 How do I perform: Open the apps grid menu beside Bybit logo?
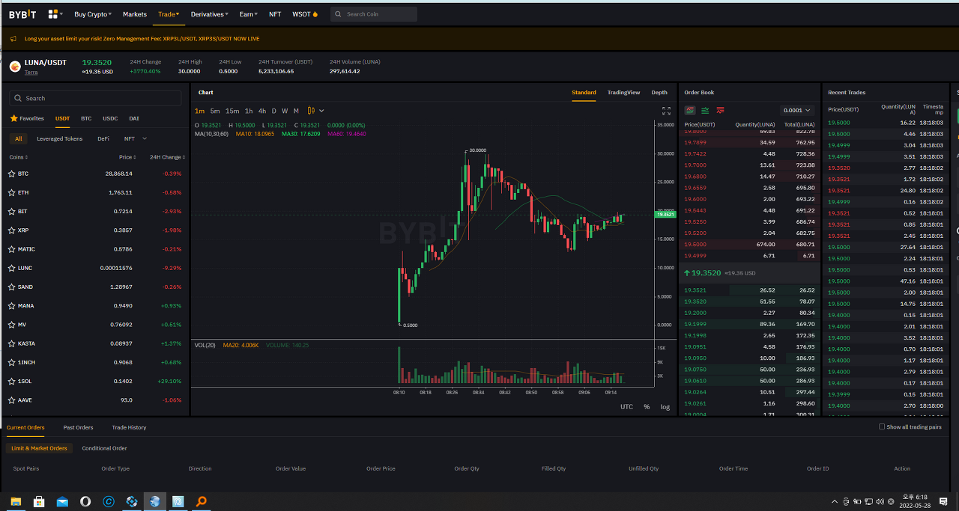point(55,14)
